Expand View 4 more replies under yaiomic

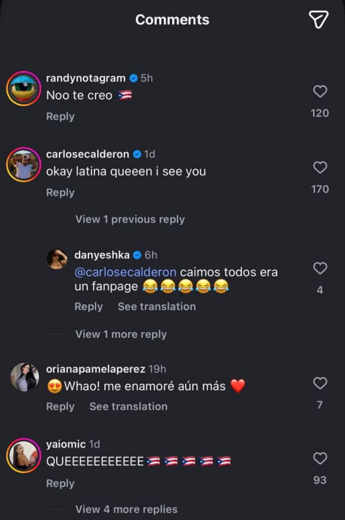(125, 509)
